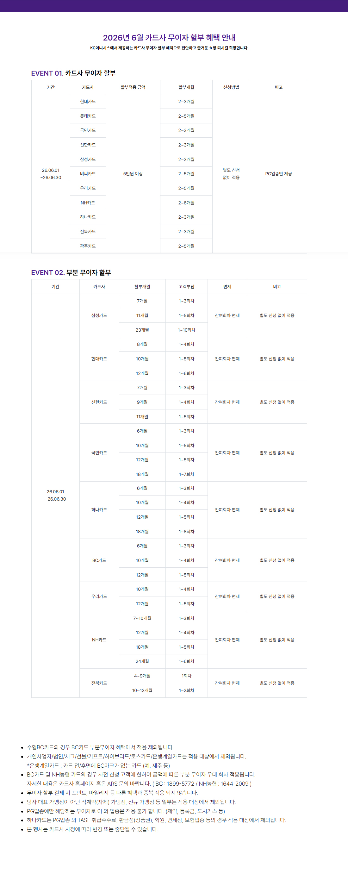348x886 pixels.
Task: Select the EVENT 02 부분 무이자 할부 heading
Action: click(71, 272)
